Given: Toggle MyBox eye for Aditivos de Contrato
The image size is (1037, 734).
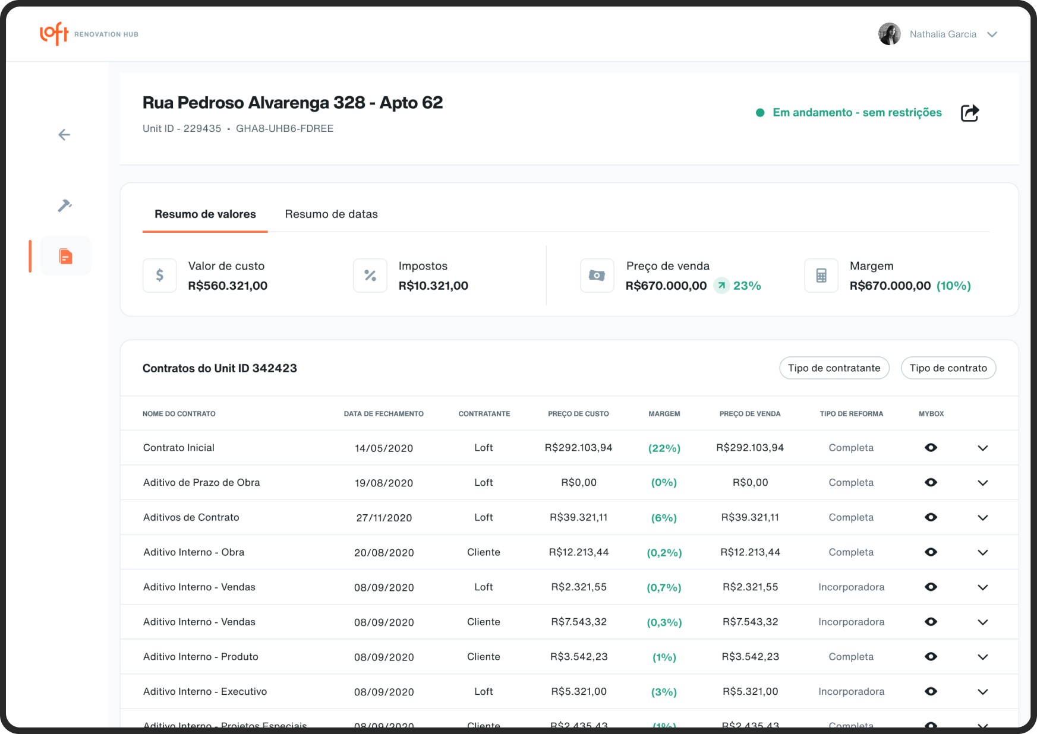Looking at the screenshot, I should [x=931, y=517].
